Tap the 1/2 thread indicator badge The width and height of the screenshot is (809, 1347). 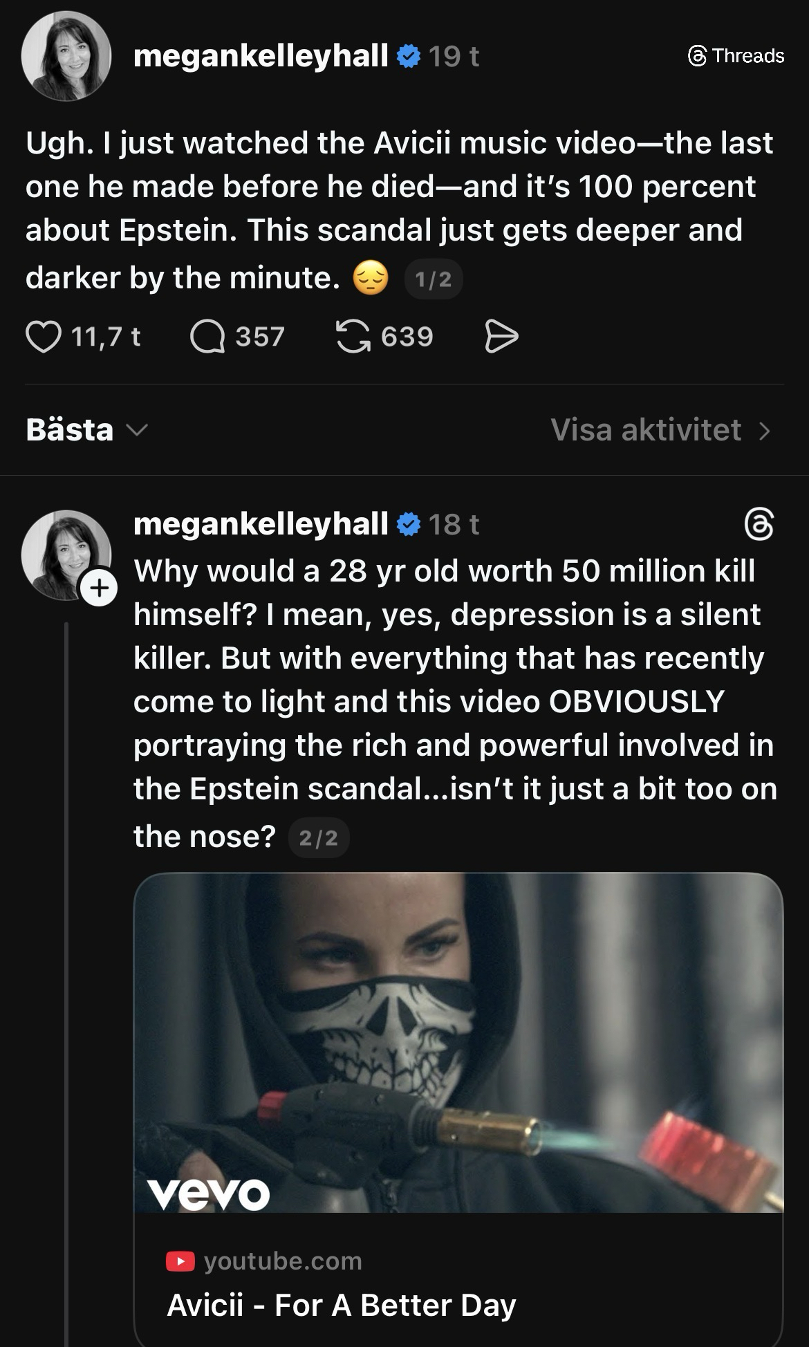tap(433, 280)
